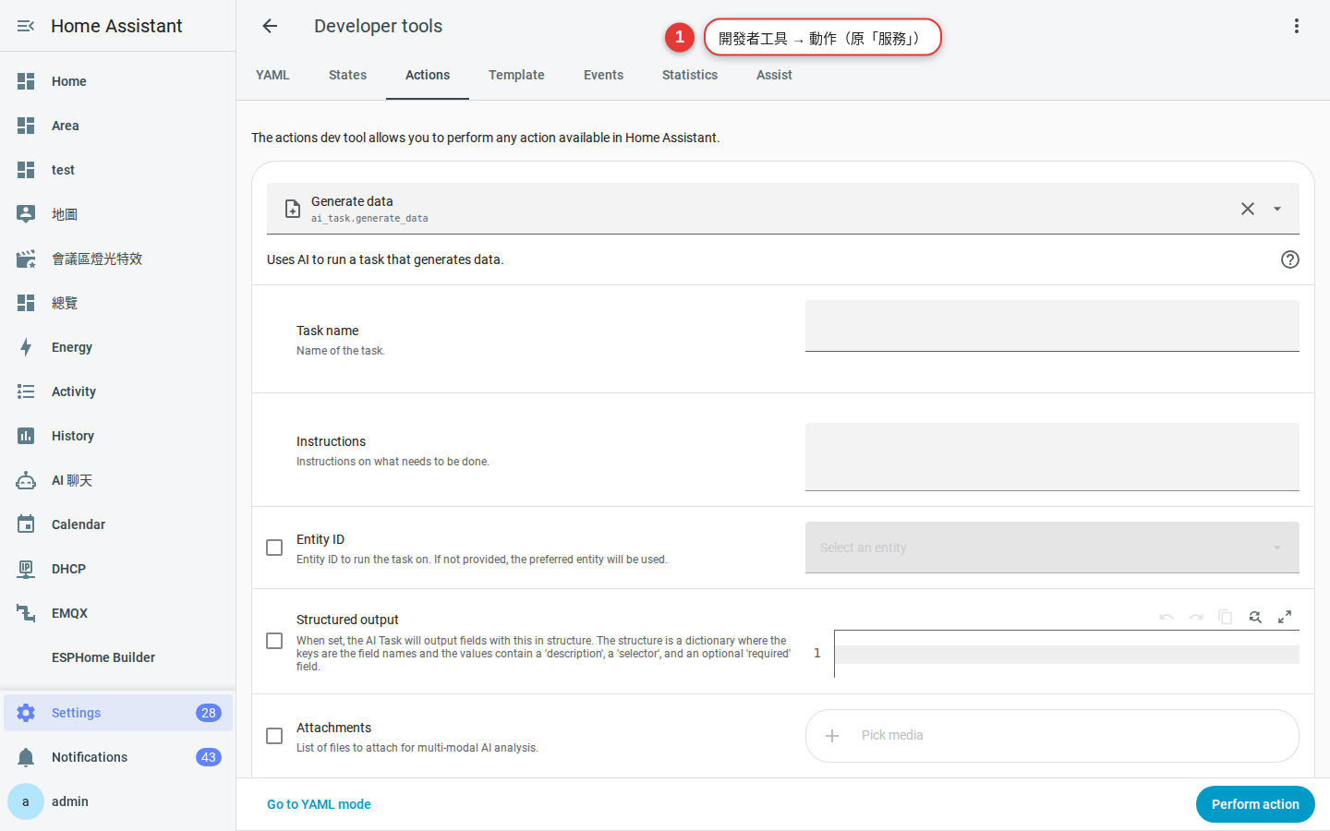Switch to the States tab
Image resolution: width=1330 pixels, height=831 pixels.
[347, 75]
